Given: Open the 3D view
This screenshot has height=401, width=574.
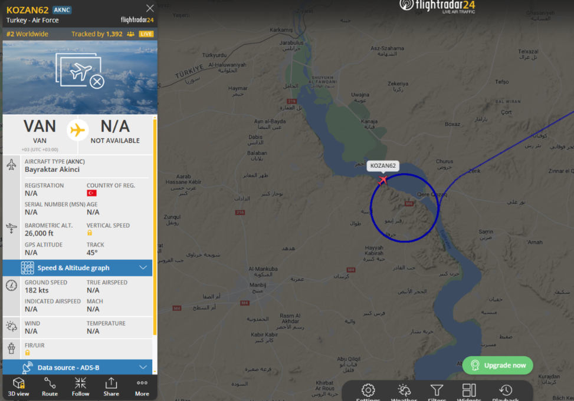Looking at the screenshot, I should point(18,387).
